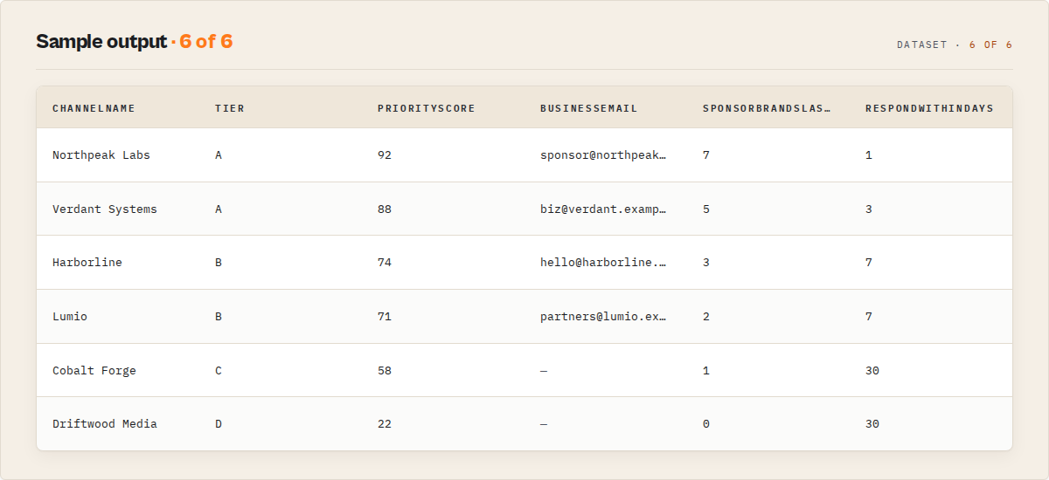Click the sponsor@northpeak… email cell
Viewport: 1049px width, 480px height.
[x=604, y=155]
